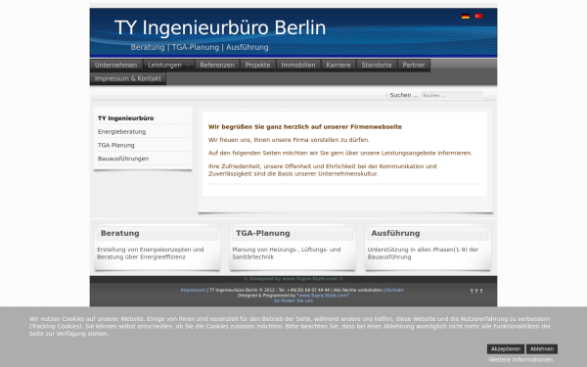587x367 pixels.
Task: Open the 'So finden Sie uns' link
Action: [293, 300]
